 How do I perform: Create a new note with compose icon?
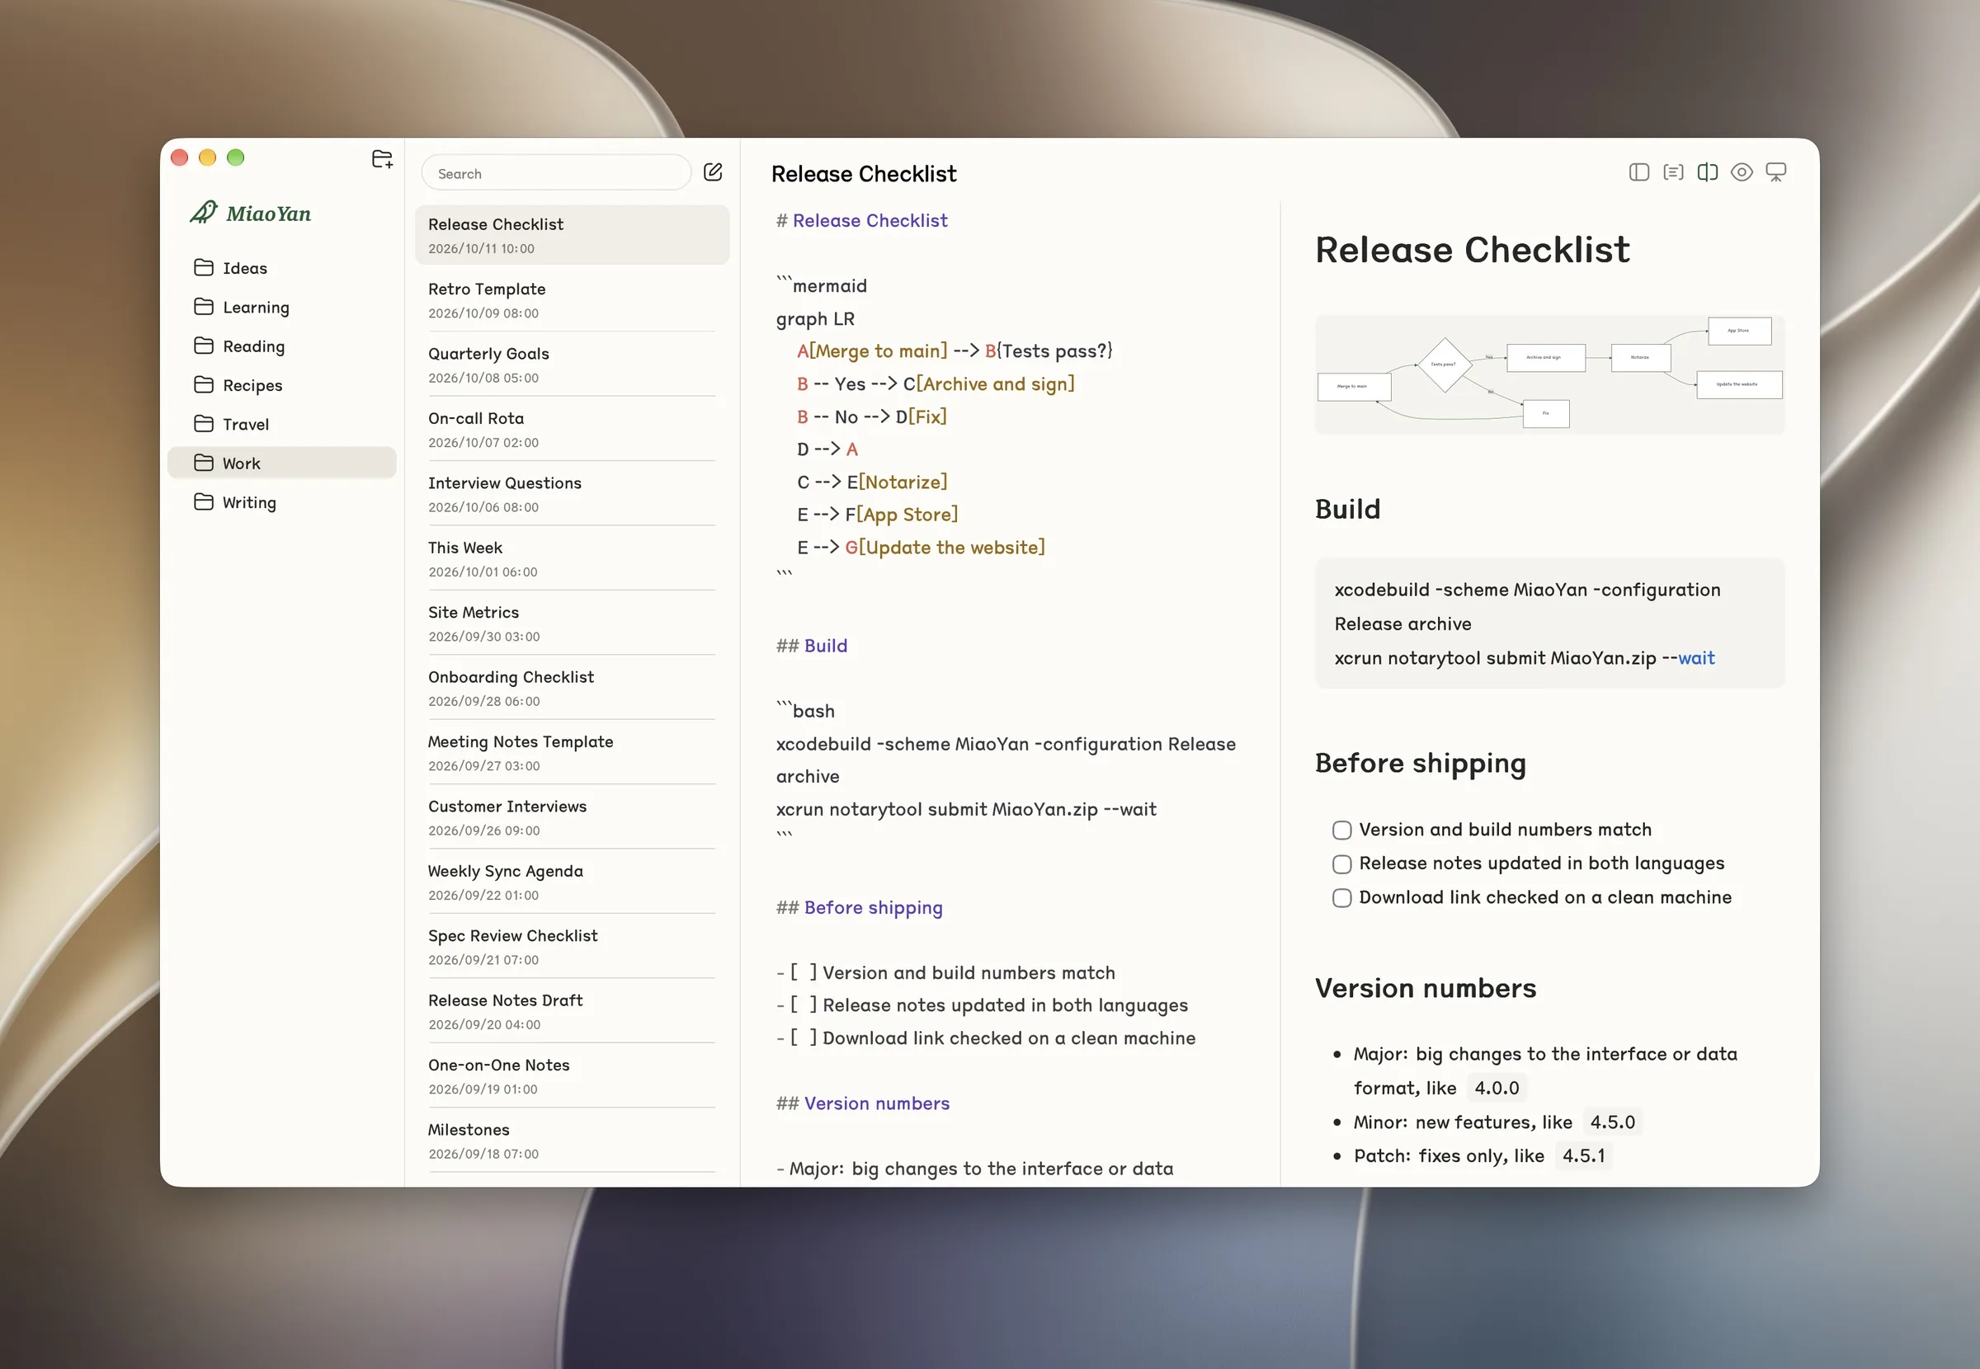(x=713, y=172)
